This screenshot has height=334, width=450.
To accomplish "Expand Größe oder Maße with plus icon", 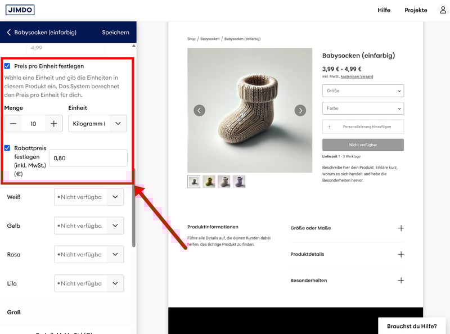I will point(400,228).
